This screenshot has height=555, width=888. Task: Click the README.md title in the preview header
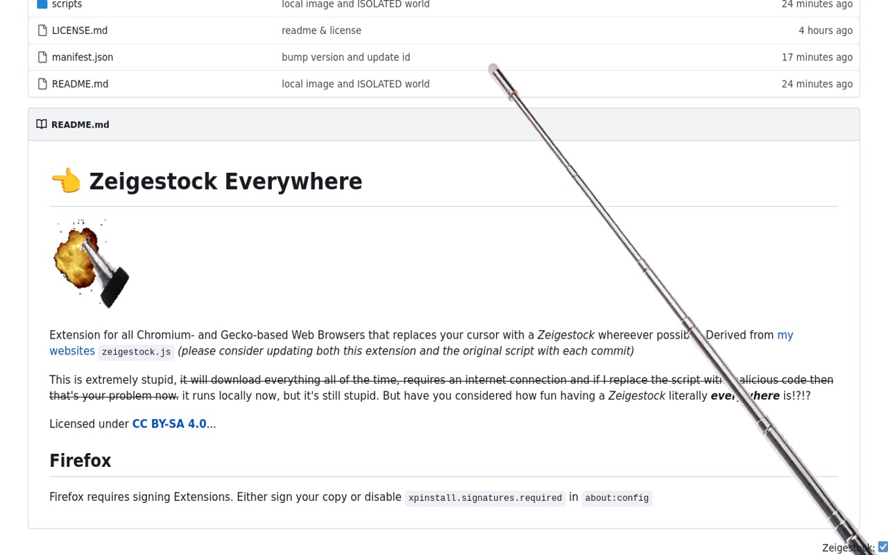[80, 125]
